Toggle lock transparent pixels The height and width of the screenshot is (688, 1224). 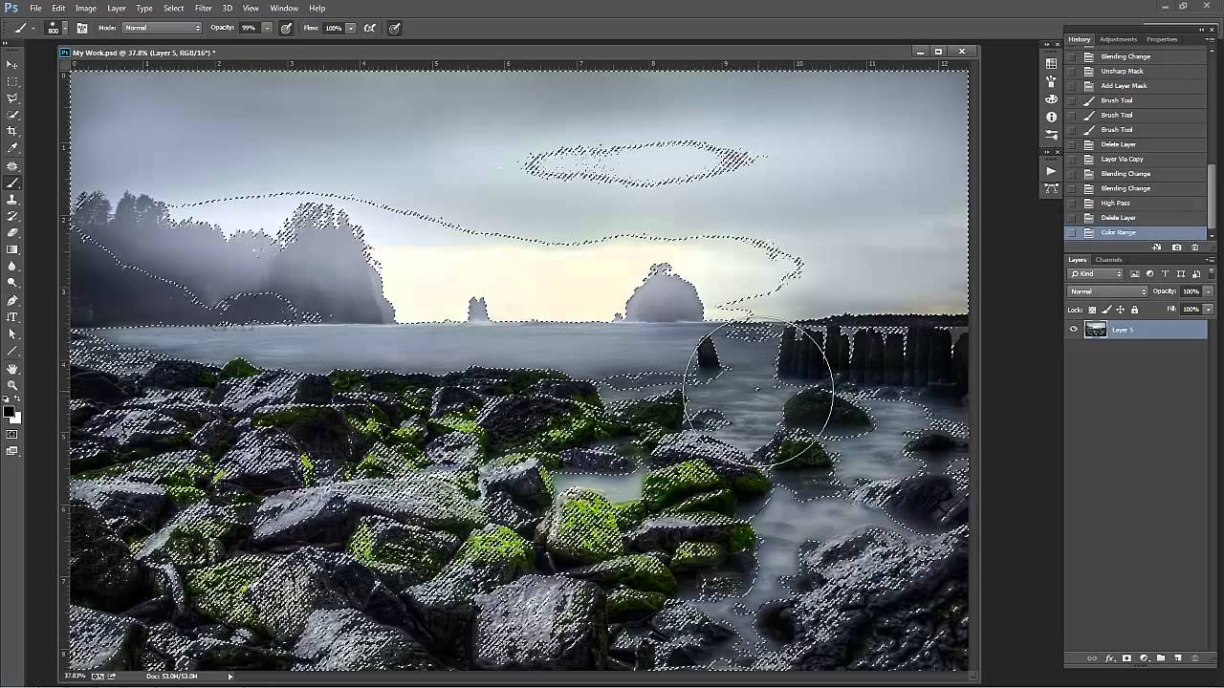tap(1092, 310)
